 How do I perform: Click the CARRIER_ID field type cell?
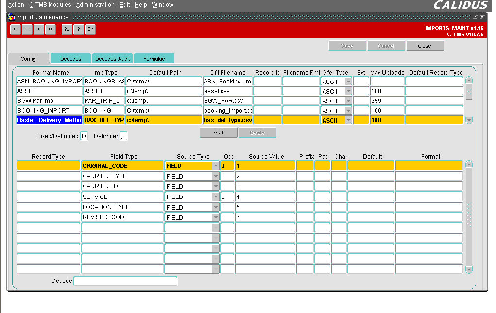pos(122,186)
